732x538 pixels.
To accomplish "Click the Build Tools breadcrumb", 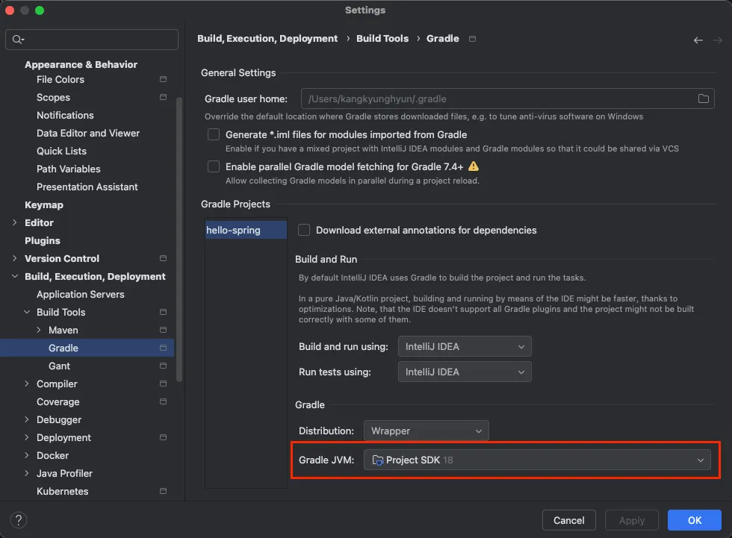I will click(382, 39).
